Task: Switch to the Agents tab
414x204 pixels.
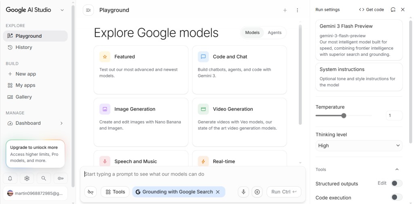Action: coord(275,32)
